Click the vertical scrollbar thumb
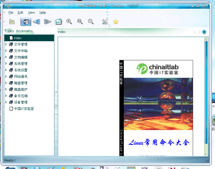 [206, 92]
